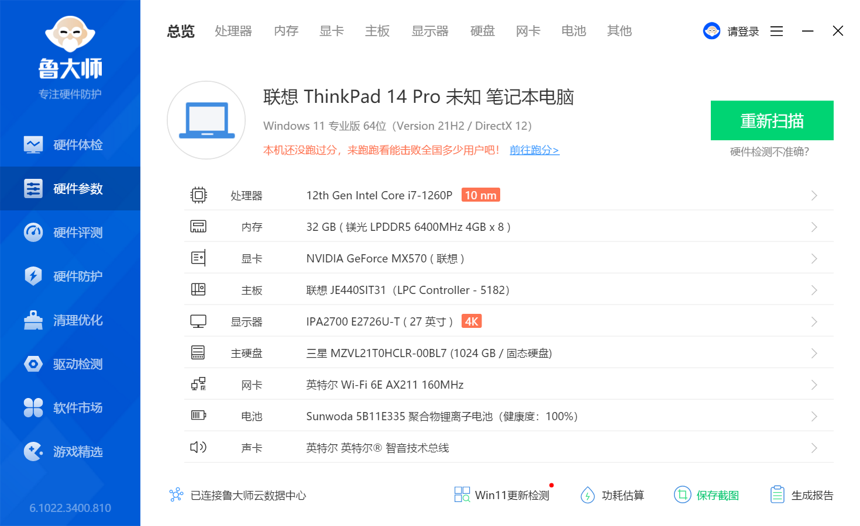
Task: Click the user avatar login icon
Action: coord(711,31)
